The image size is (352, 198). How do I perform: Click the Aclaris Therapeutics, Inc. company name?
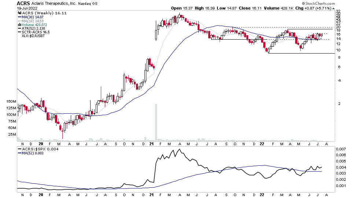point(54,4)
